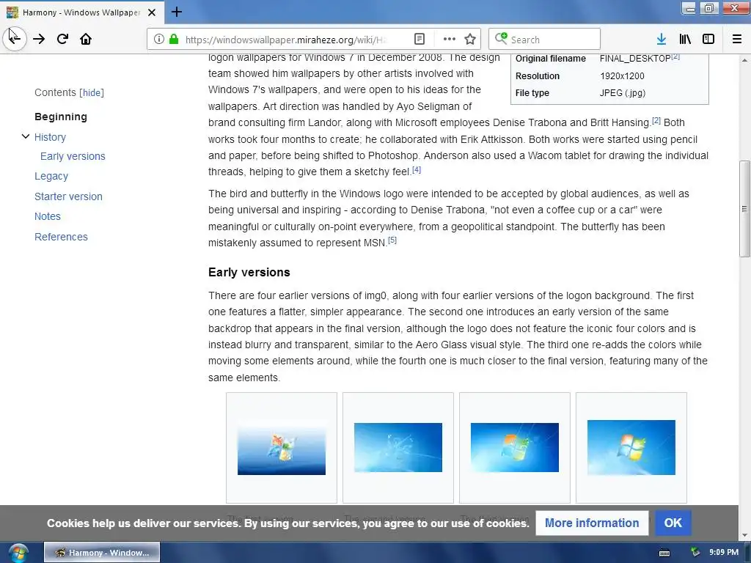Jump to the Notes section
This screenshot has width=751, height=563.
point(48,216)
